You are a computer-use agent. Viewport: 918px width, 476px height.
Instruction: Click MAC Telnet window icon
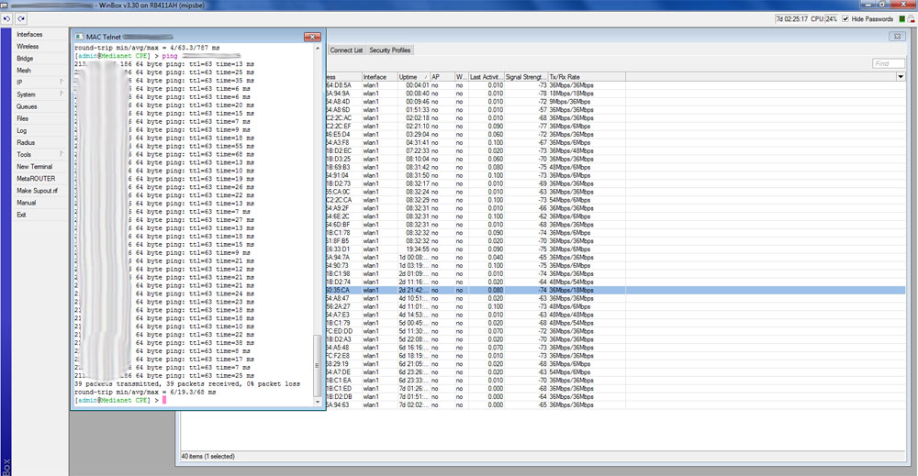click(x=79, y=37)
